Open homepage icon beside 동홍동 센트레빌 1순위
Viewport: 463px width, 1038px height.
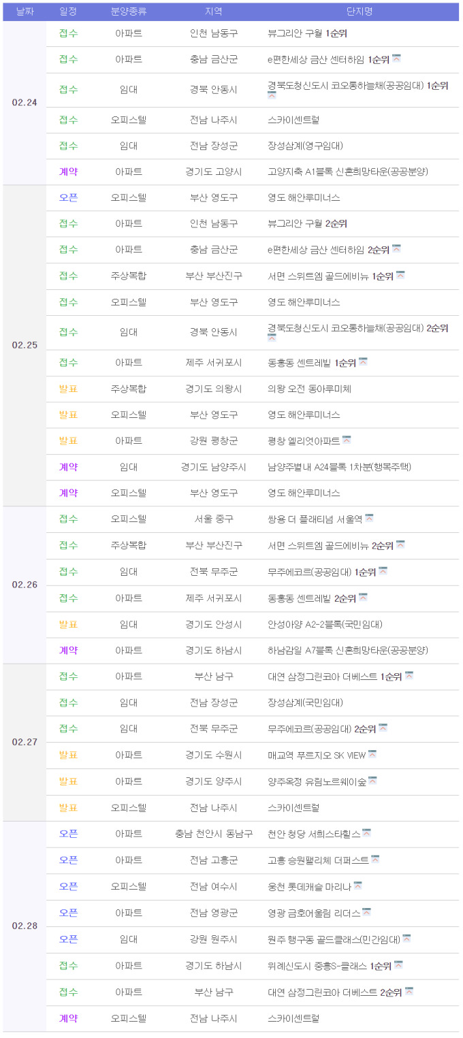coord(363,361)
